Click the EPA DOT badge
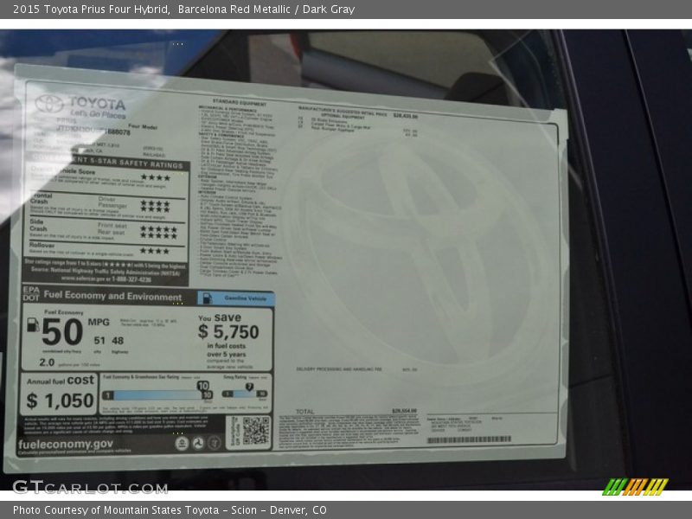Screen dimensions: 692x519 coord(31,293)
